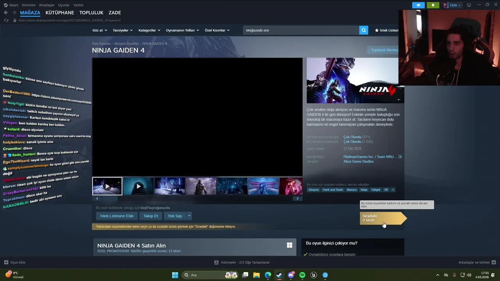500x281 pixels.
Task: Open Microsoft Edge from the taskbar
Action: coord(268,275)
